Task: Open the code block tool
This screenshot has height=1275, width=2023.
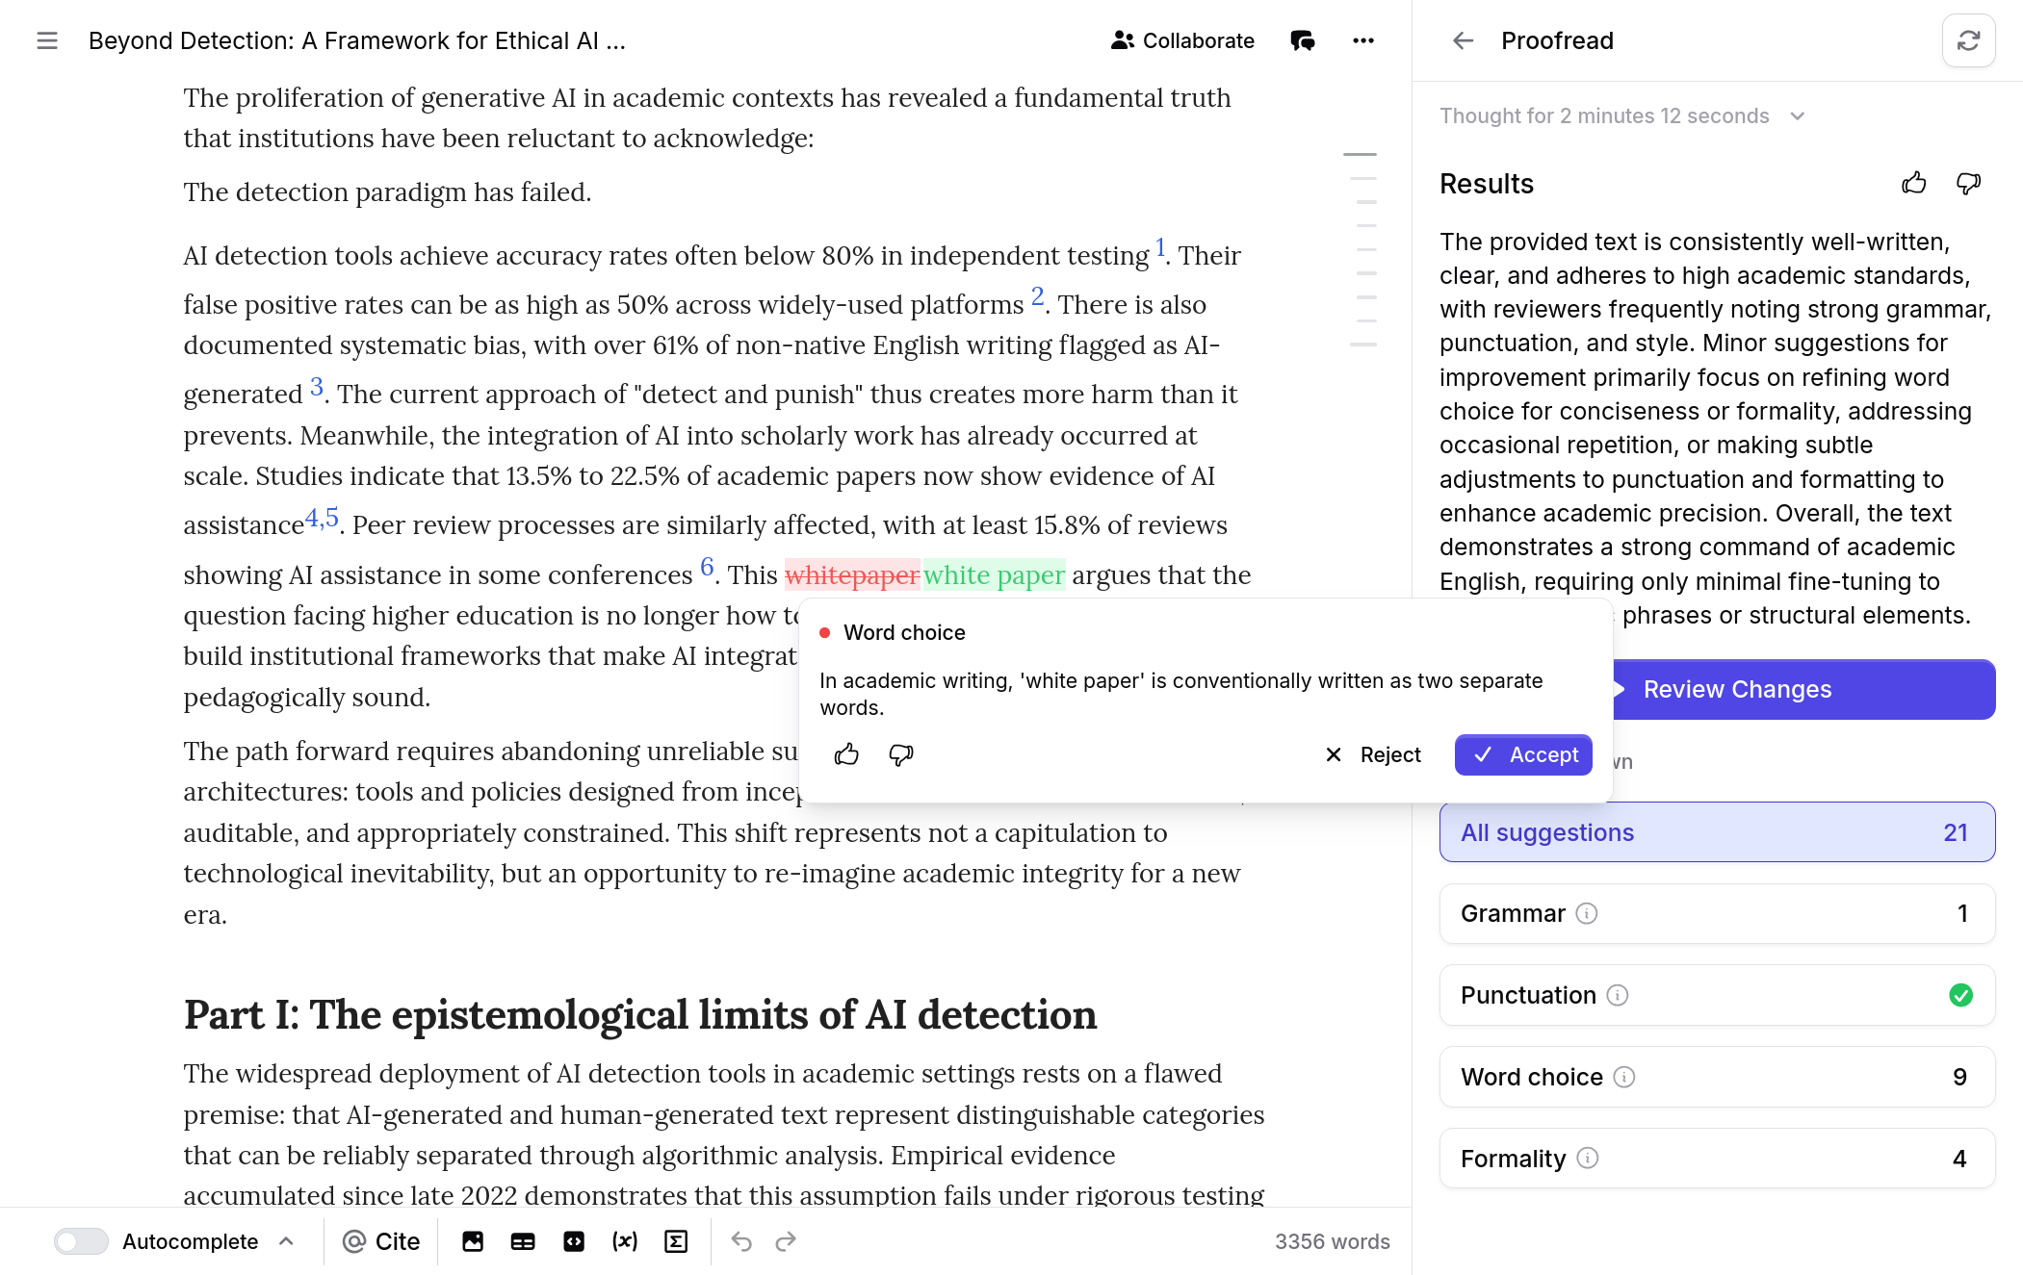Action: point(574,1241)
